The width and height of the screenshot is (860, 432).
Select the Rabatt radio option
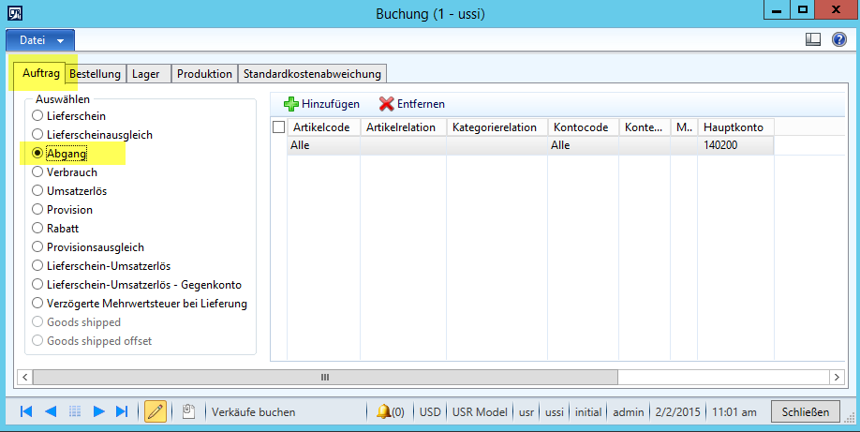tap(38, 229)
